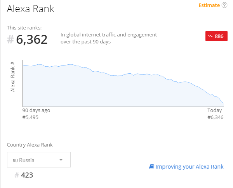Click the help question mark icon
The image size is (233, 188).
click(224, 5)
